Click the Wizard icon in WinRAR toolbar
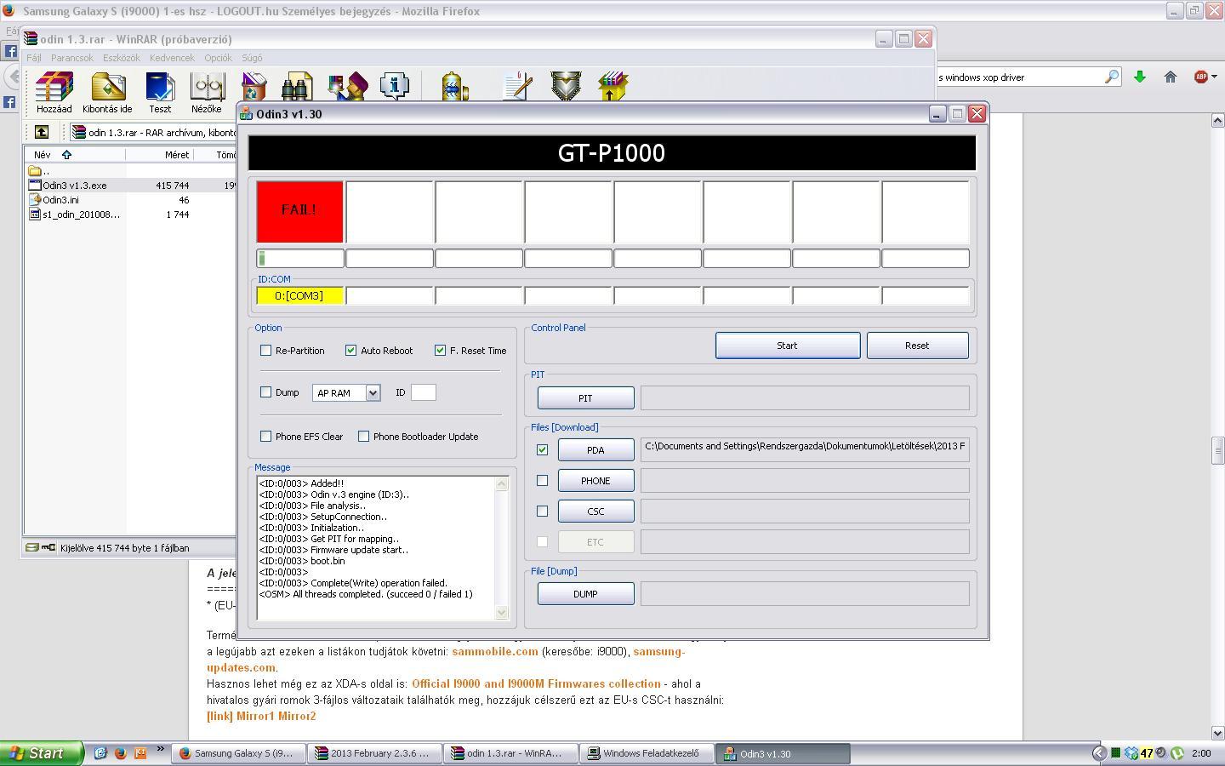Screen dimensions: 1225x766 347,88
